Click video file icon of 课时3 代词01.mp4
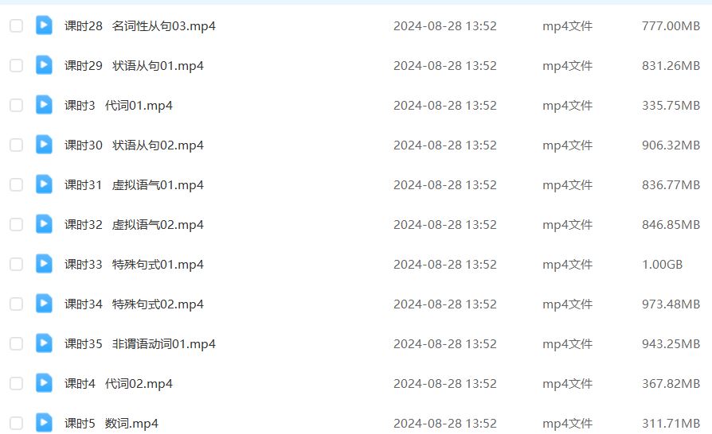The image size is (712, 434). [x=44, y=105]
